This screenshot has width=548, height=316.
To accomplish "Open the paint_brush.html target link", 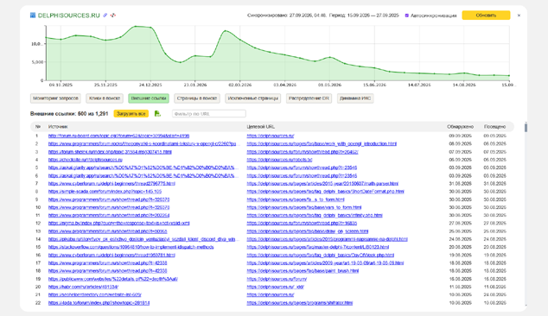I will 303,271.
